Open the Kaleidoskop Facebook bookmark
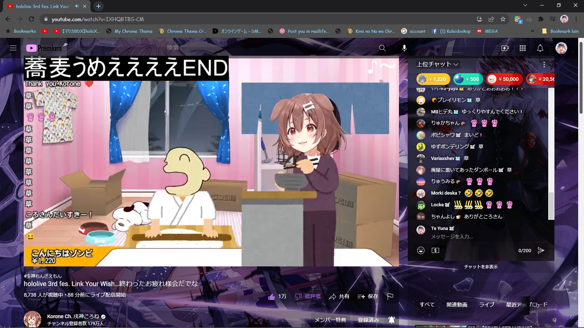Viewport: 584px width, 328px height. (x=451, y=31)
